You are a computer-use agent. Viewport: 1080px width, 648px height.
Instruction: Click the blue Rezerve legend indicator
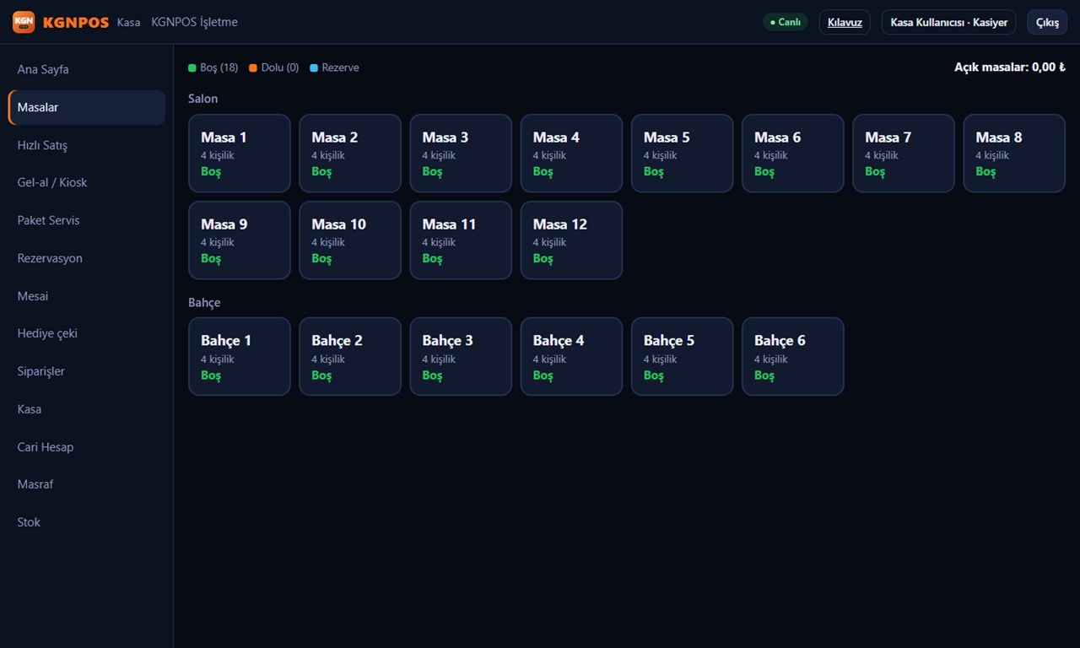pyautogui.click(x=314, y=67)
